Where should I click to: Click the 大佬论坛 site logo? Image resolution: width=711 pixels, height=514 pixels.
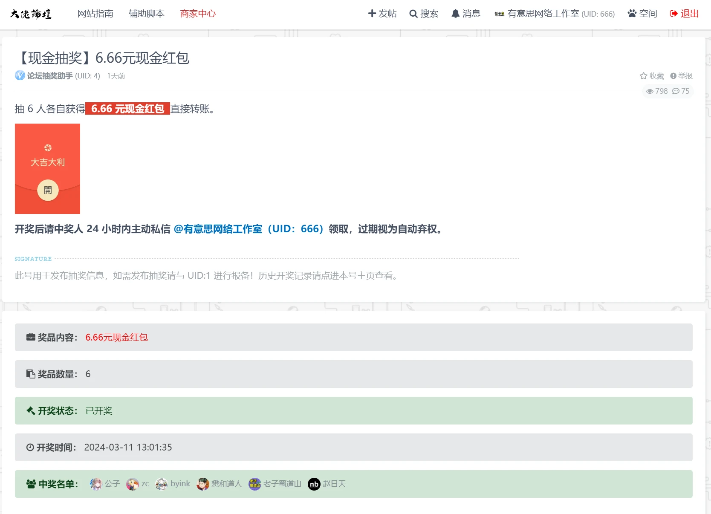[x=31, y=14]
